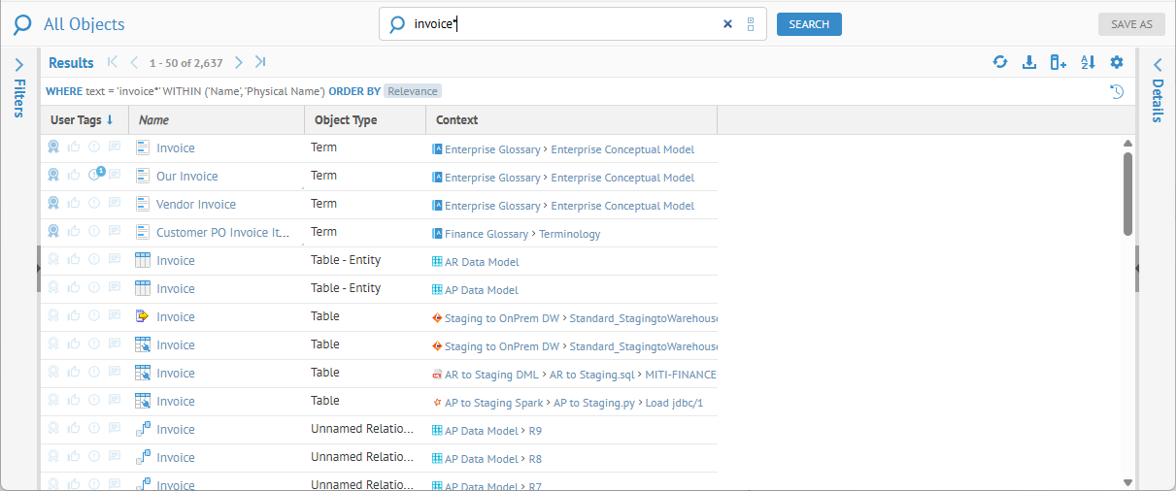The image size is (1176, 491).
Task: Toggle certification ribbon on the Vendor Invoice row
Action: (x=54, y=204)
